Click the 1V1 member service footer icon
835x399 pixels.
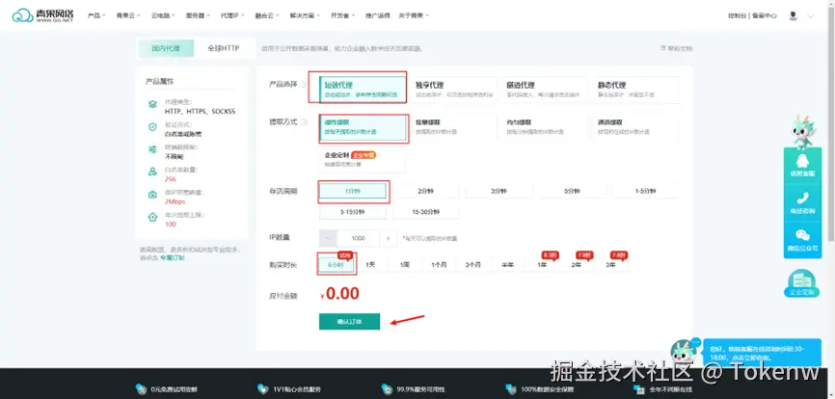click(x=262, y=389)
